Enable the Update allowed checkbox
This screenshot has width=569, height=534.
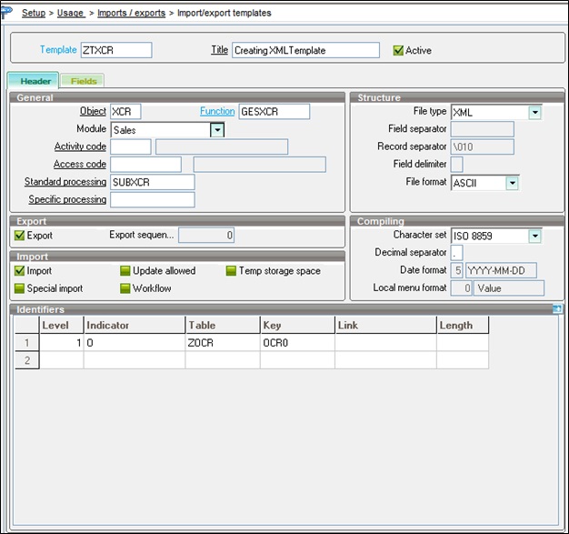[125, 270]
